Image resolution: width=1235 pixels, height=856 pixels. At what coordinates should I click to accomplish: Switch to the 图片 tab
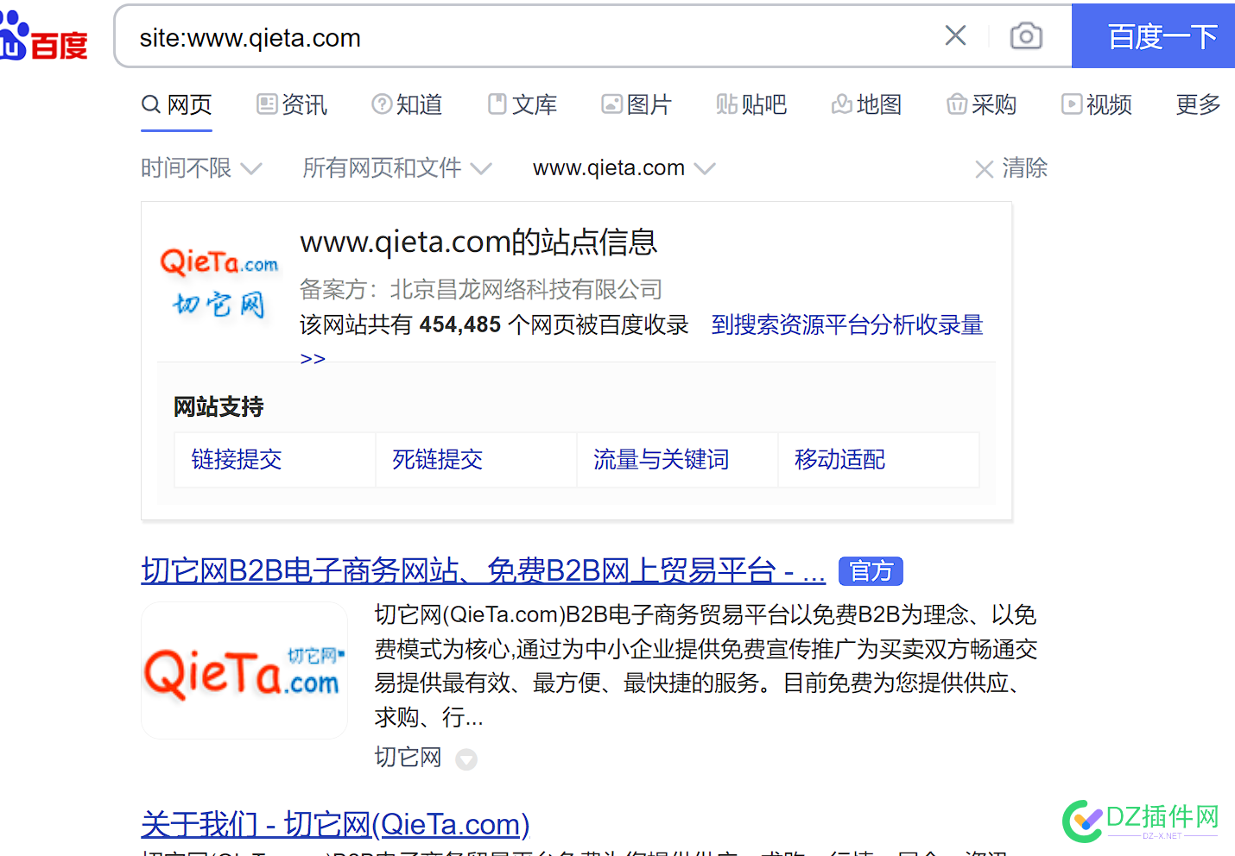[x=636, y=104]
